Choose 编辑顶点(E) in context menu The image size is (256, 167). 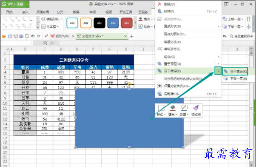point(188,49)
